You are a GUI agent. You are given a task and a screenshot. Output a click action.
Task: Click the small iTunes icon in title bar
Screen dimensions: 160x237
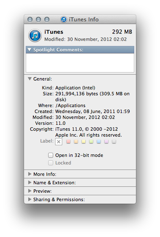click(x=64, y=19)
